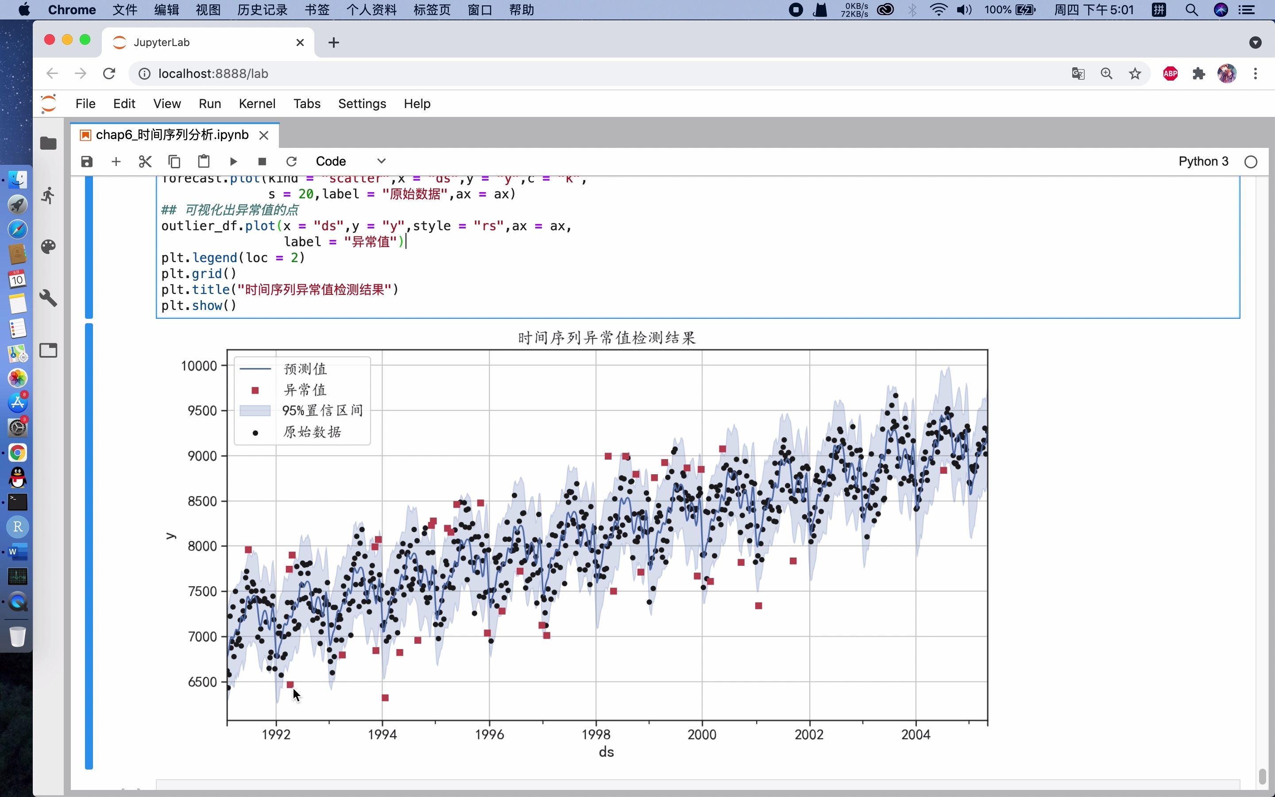Insert a new cell below
The height and width of the screenshot is (797, 1275).
[x=116, y=161]
